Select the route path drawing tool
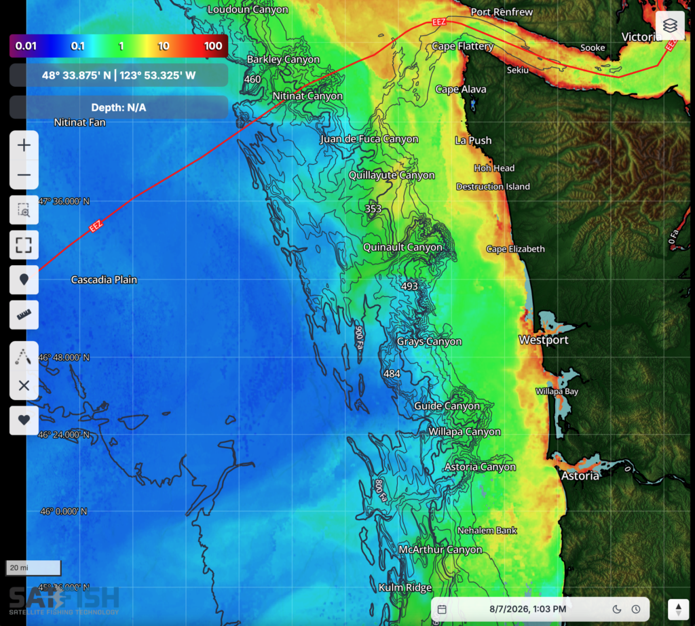Screen dimensions: 695x626 (24, 356)
